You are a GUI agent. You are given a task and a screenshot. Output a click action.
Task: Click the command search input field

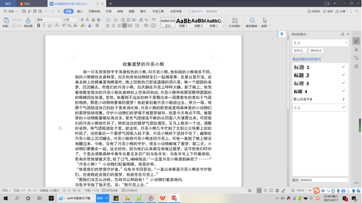point(202,11)
